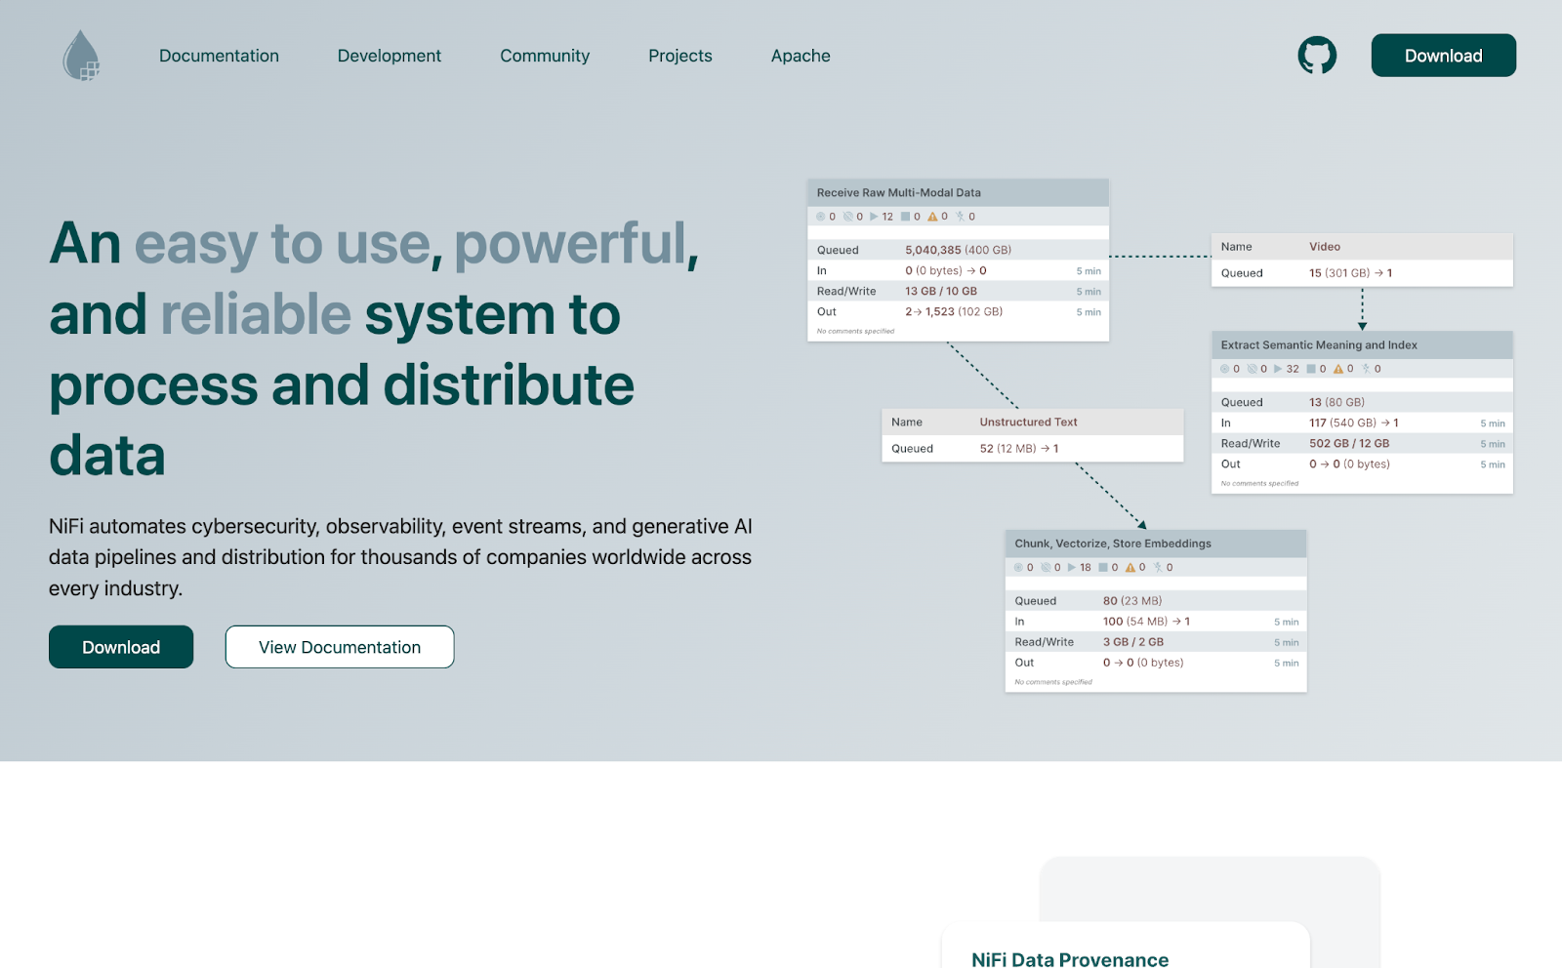Image resolution: width=1562 pixels, height=968 pixels.
Task: Click warning triangle in Extract Semantic Meaning group
Action: 1338,369
